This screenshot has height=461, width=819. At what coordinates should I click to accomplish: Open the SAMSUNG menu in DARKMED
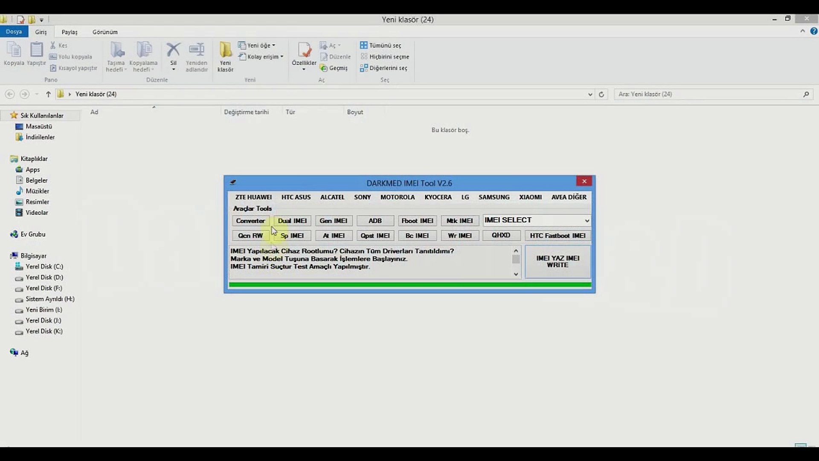(494, 197)
